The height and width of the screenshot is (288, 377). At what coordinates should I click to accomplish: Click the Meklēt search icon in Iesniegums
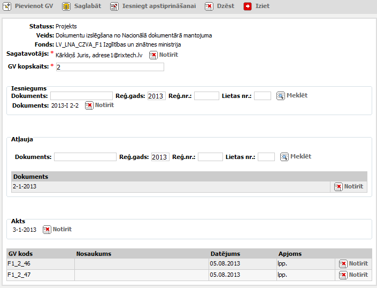point(281,96)
